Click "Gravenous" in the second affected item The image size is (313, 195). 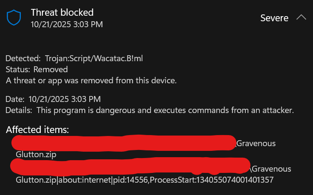(x=272, y=169)
